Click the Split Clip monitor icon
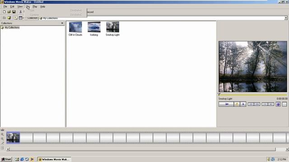The width and height of the screenshot is (289, 162). coord(284,104)
